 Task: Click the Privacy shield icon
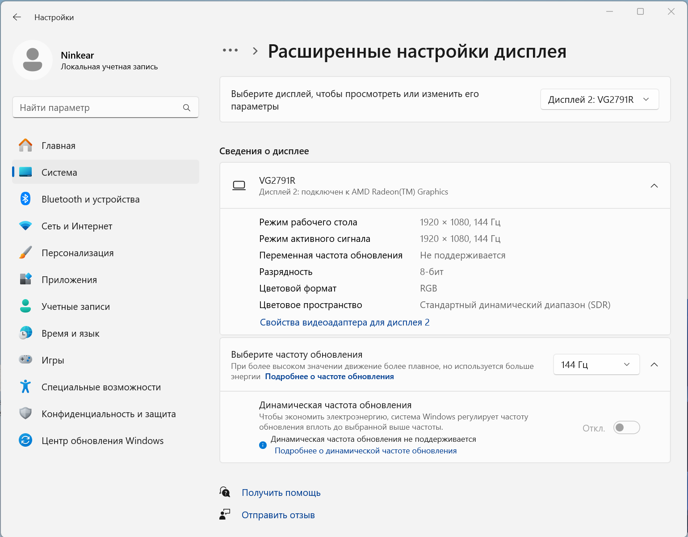(25, 414)
